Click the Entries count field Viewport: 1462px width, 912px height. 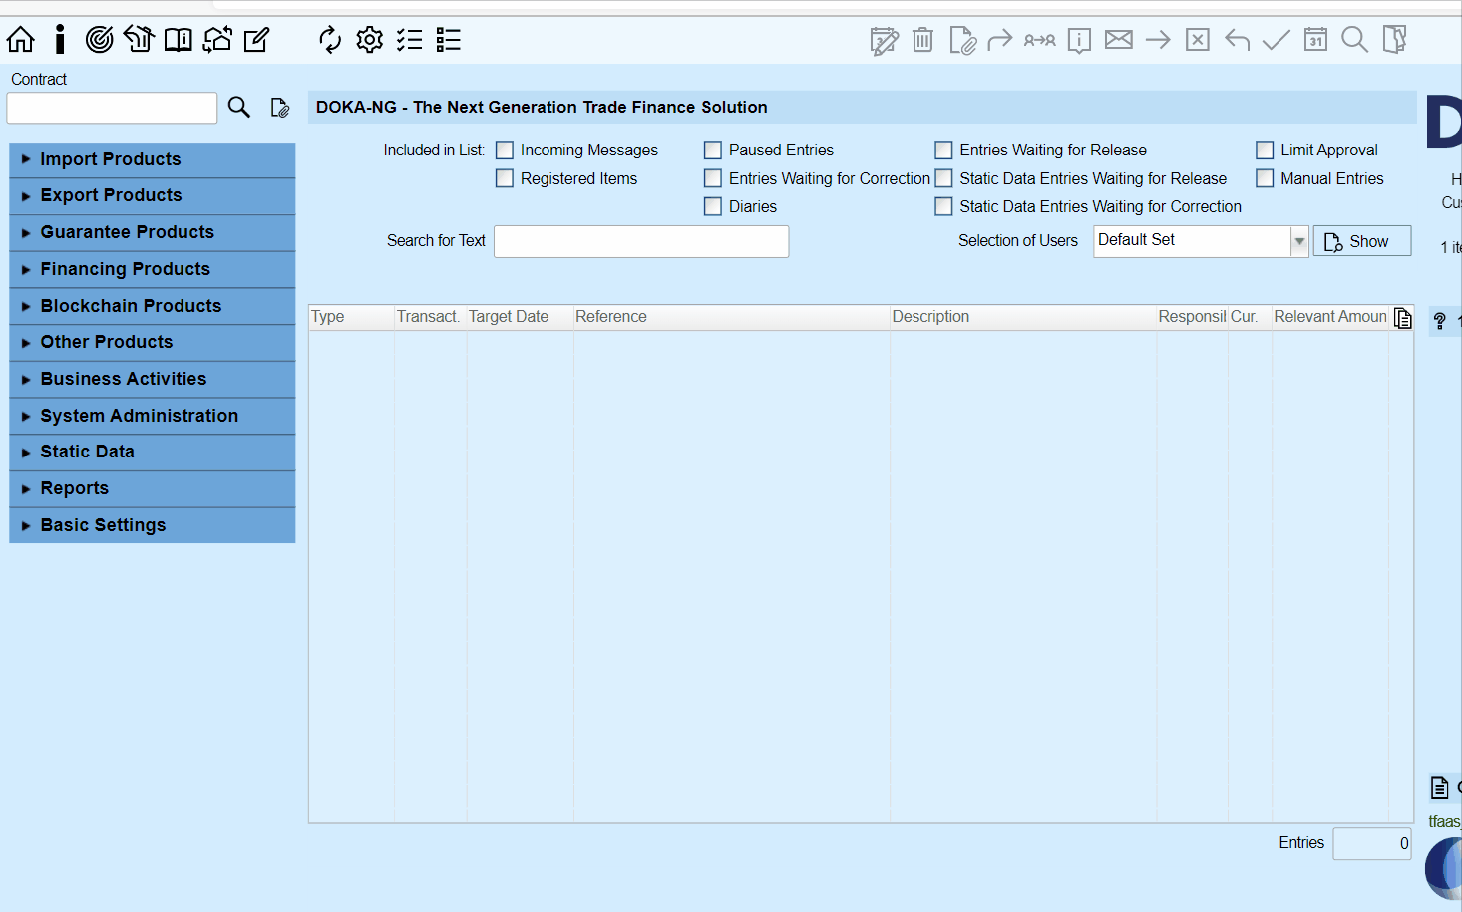pos(1372,843)
